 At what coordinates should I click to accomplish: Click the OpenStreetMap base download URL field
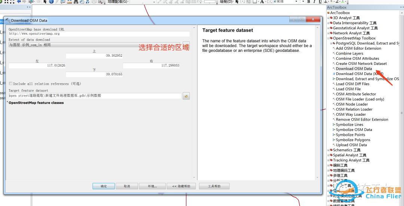pos(99,34)
